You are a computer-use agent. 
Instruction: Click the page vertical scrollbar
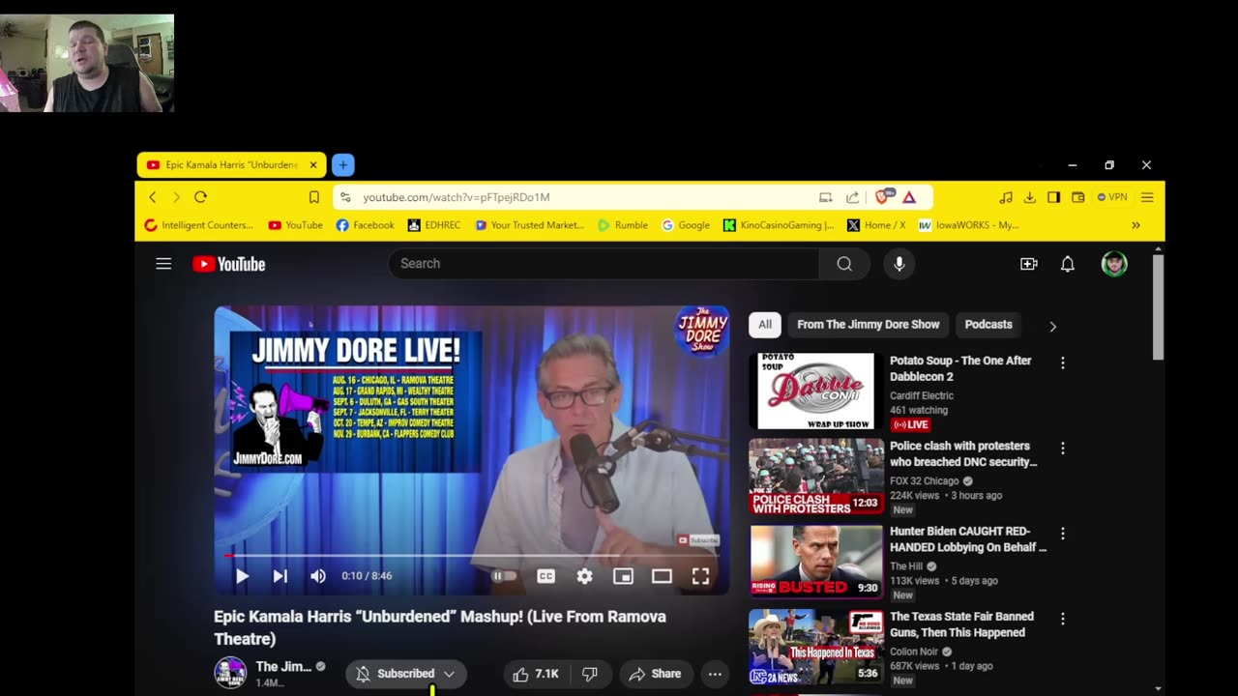click(1158, 309)
